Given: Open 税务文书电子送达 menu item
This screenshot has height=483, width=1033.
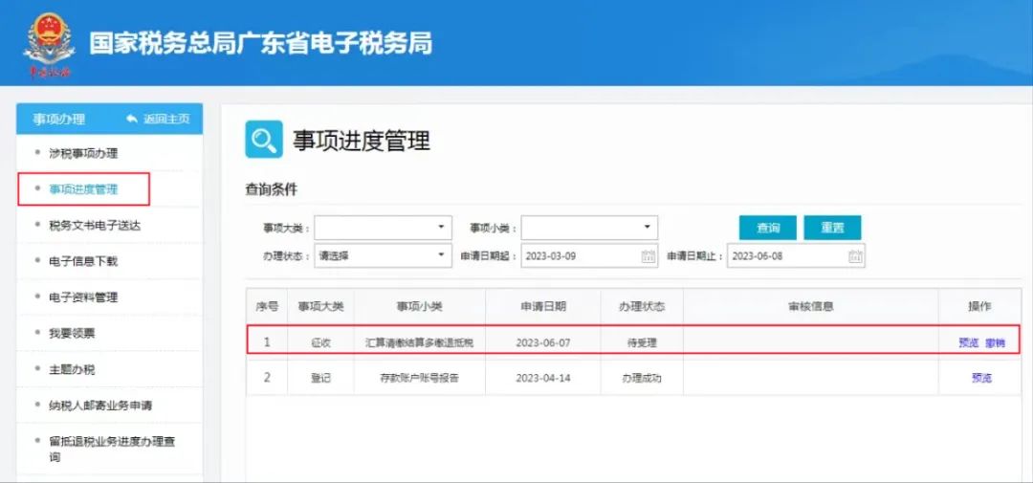Looking at the screenshot, I should (x=95, y=226).
